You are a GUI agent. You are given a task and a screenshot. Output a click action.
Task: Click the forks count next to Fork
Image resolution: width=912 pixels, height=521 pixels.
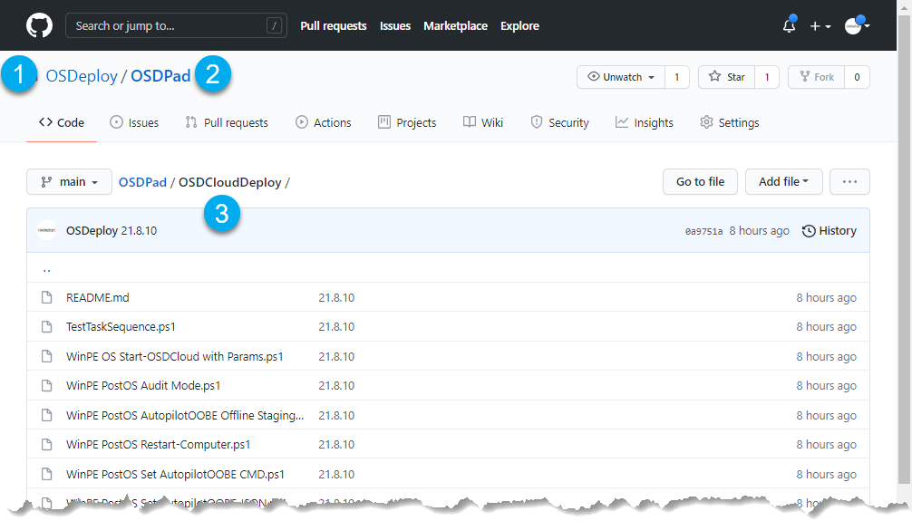(x=857, y=77)
